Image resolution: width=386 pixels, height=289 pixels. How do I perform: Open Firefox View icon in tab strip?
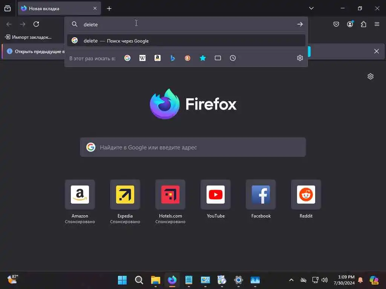[8, 8]
